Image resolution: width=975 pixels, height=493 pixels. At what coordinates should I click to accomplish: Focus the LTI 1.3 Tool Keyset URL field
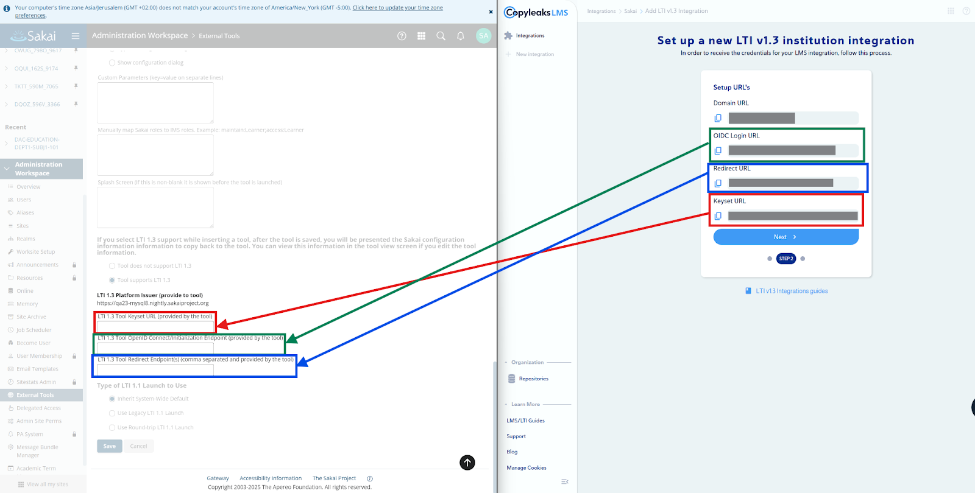[155, 326]
